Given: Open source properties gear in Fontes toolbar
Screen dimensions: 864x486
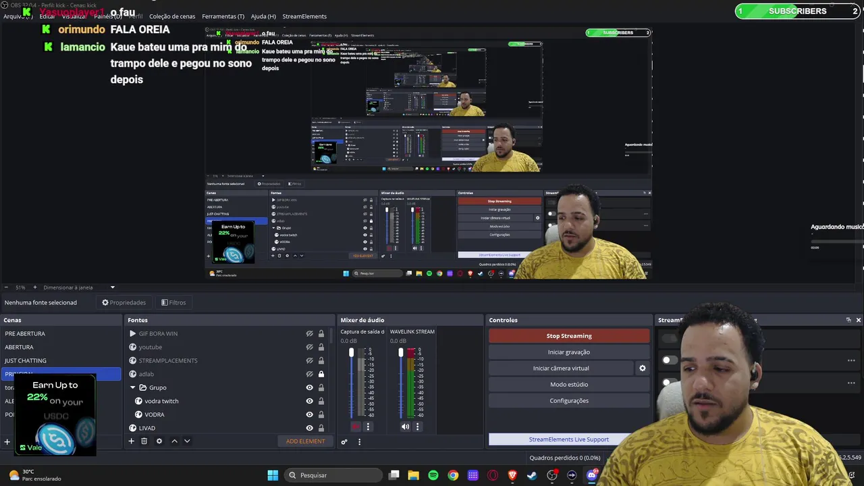Looking at the screenshot, I should tap(159, 441).
